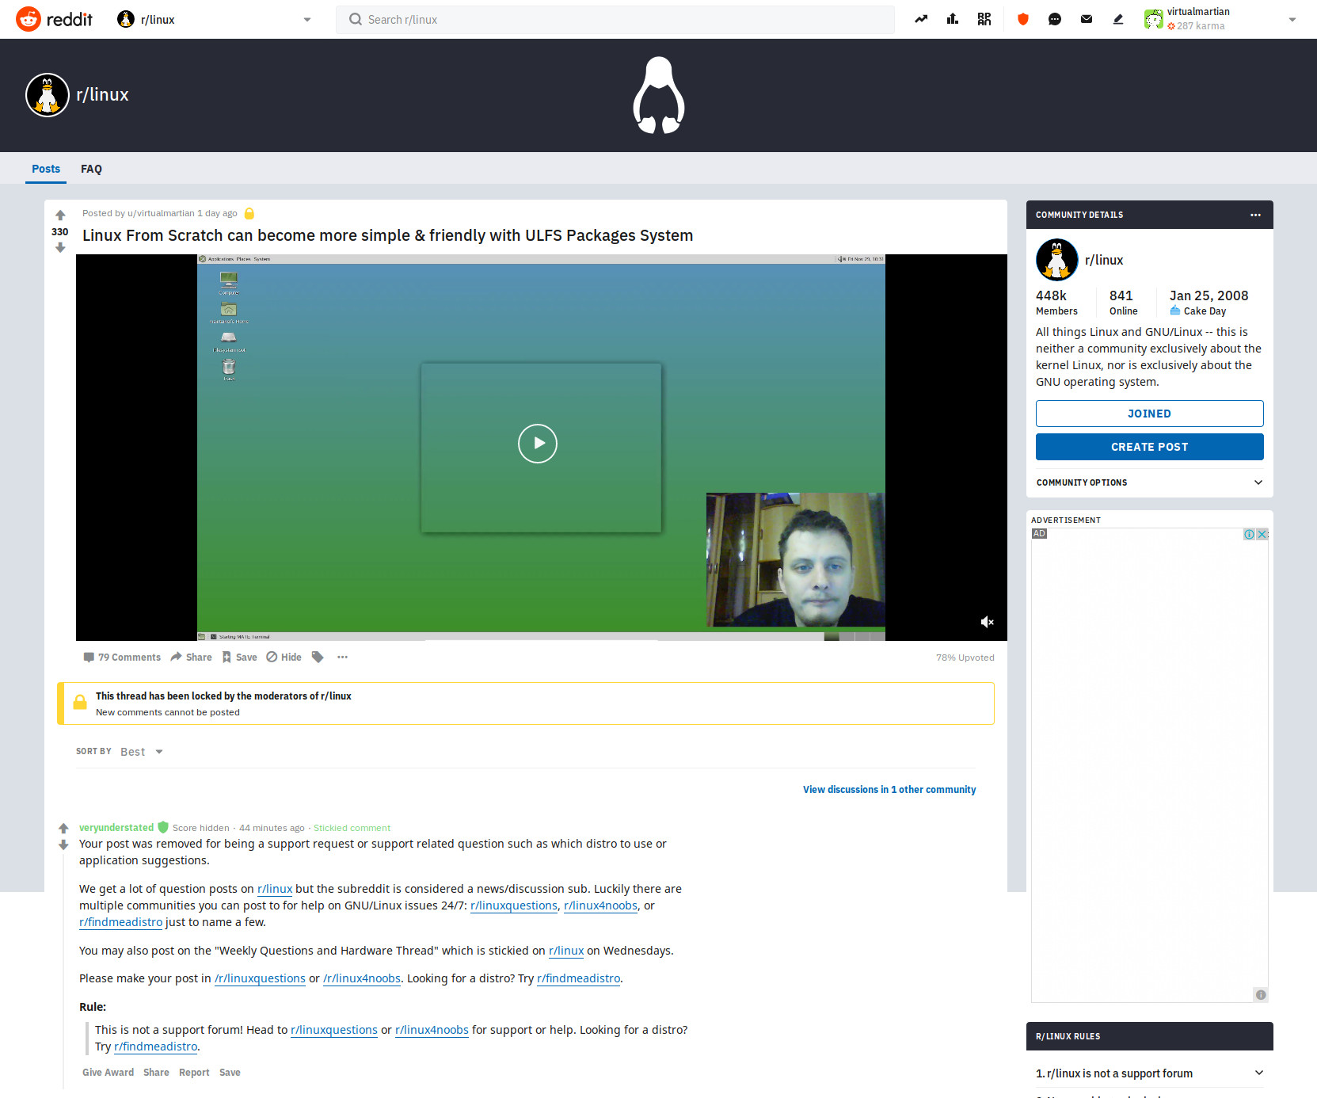This screenshot has height=1098, width=1317.
Task: Click the tag icon below the post
Action: pos(318,657)
